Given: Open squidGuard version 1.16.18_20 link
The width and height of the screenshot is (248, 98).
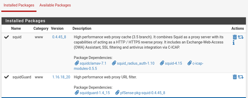Looking at the screenshot, I should coord(61,77).
